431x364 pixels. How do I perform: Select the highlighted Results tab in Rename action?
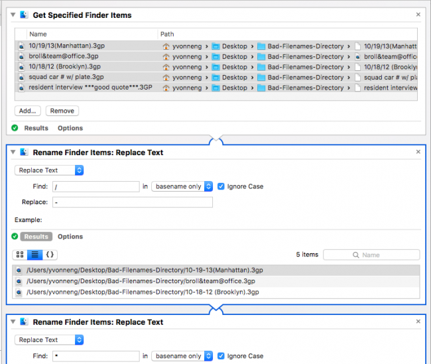[x=36, y=237]
